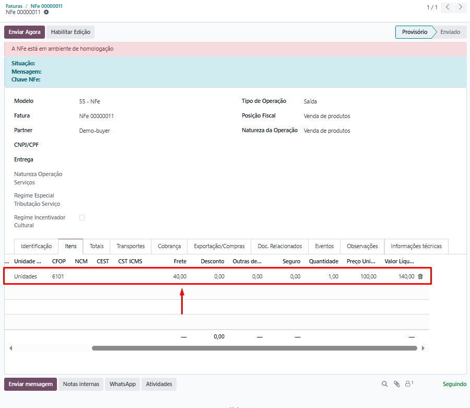This screenshot has height=408, width=470.
Task: Click the 1 / 1 pager counter
Action: 432,7
